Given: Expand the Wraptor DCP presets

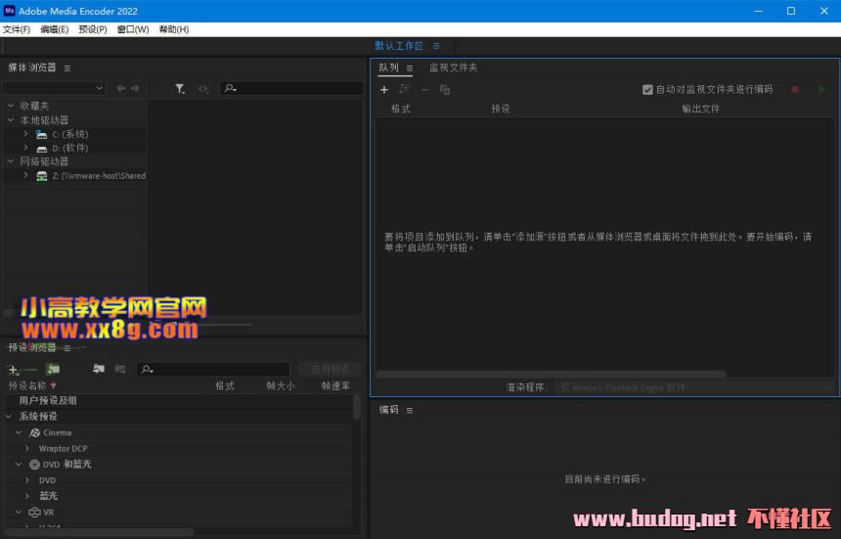Looking at the screenshot, I should (27, 448).
